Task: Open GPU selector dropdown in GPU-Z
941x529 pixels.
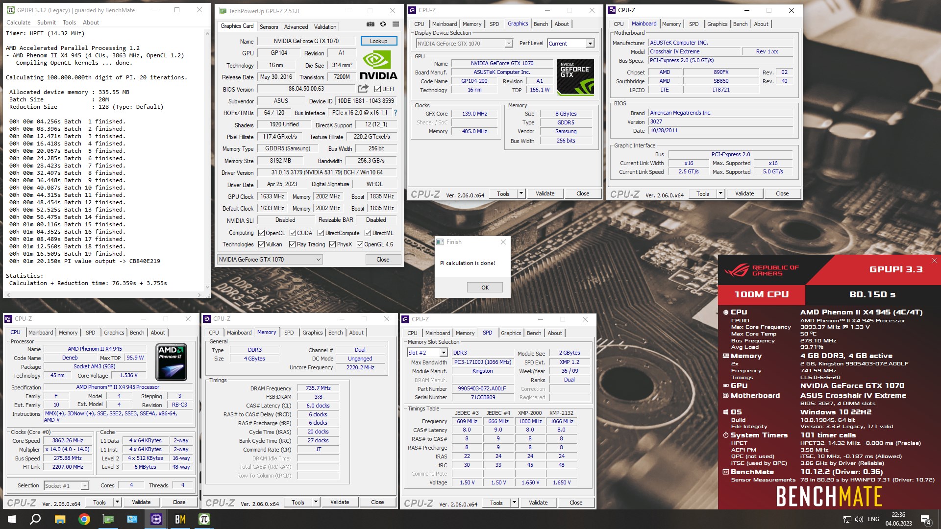Action: (270, 260)
